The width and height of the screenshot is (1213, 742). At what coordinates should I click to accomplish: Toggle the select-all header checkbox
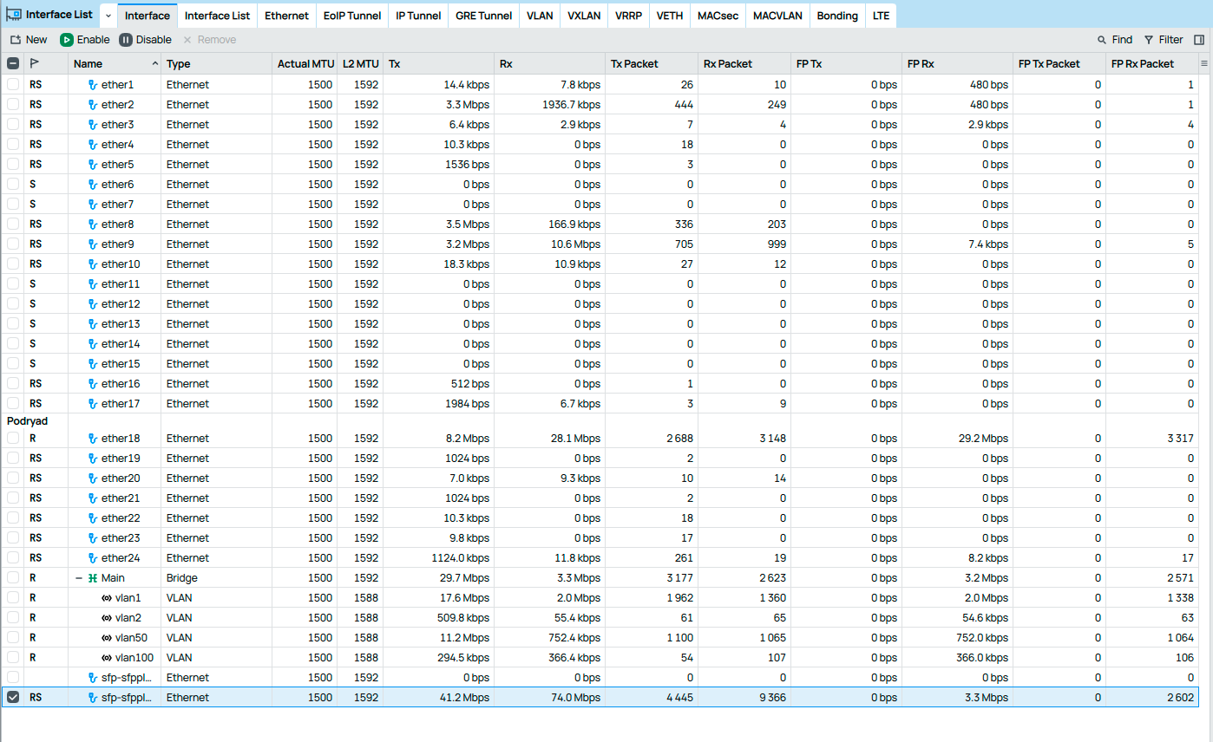pyautogui.click(x=13, y=63)
